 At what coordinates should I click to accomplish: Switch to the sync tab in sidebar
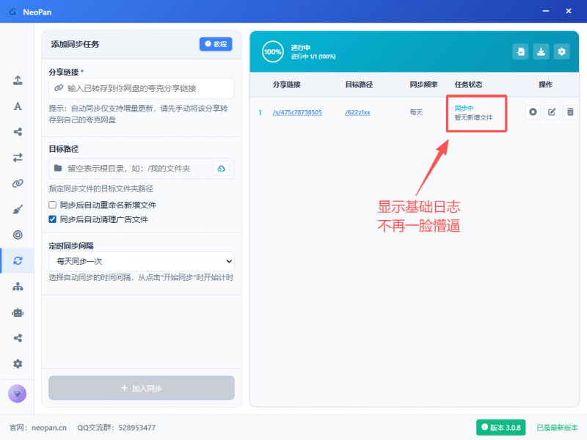click(x=18, y=261)
